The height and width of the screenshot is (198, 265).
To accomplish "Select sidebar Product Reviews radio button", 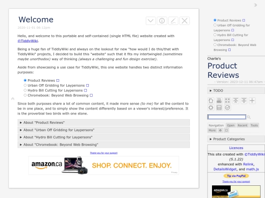I will (215, 20).
